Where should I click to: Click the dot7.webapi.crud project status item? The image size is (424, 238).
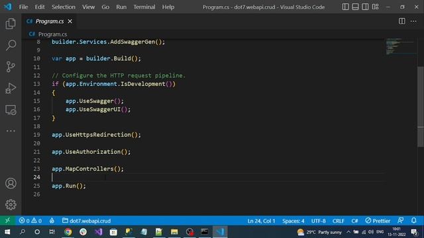point(87,221)
